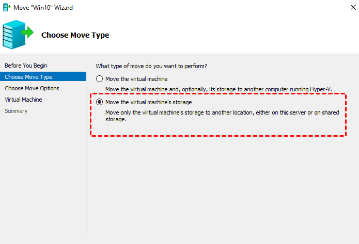This screenshot has width=359, height=244.
Task: Select the "Move the virtual machine's storage" radio button
Action: click(x=100, y=102)
